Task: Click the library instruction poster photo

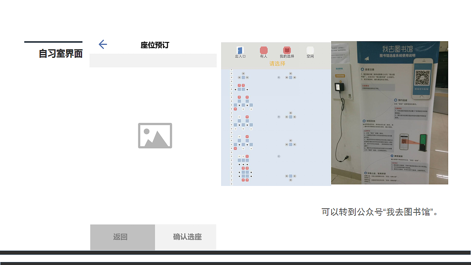Action: point(390,113)
